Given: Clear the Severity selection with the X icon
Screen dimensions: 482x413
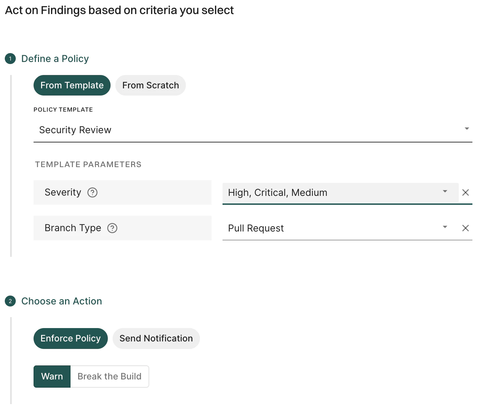Looking at the screenshot, I should coord(466,192).
